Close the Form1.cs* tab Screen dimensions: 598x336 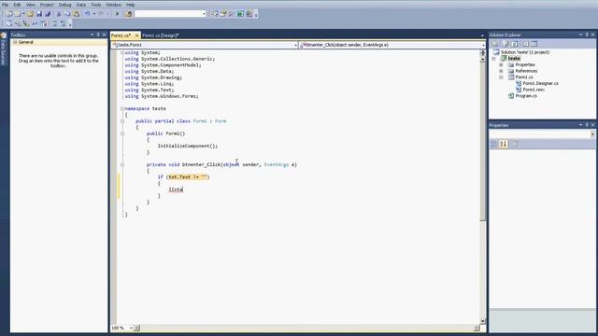click(x=136, y=35)
